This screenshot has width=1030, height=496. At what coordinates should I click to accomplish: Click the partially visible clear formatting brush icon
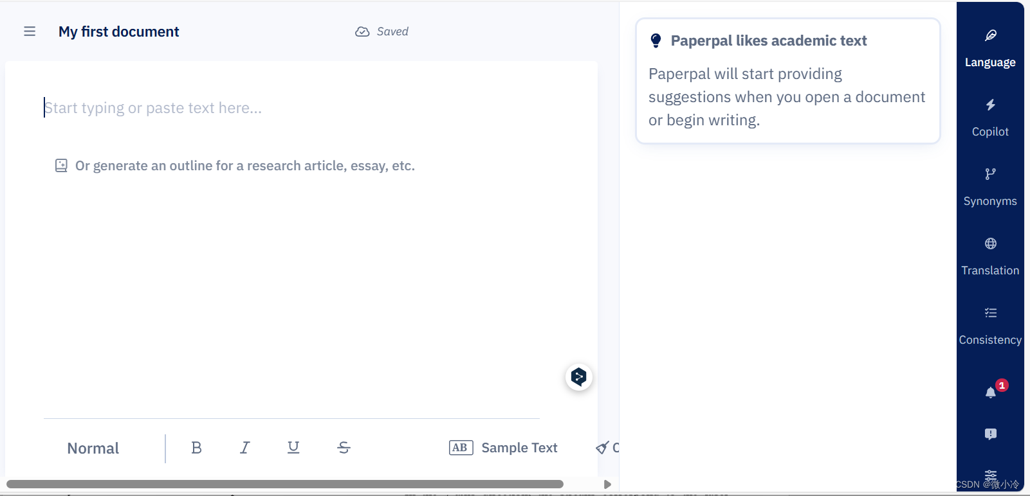(602, 448)
